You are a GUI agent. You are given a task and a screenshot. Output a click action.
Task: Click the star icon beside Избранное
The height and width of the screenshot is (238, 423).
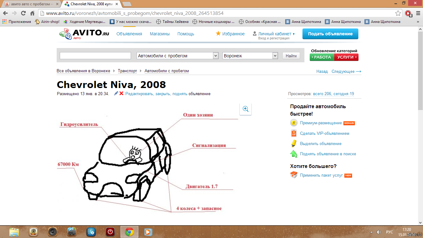pyautogui.click(x=218, y=33)
